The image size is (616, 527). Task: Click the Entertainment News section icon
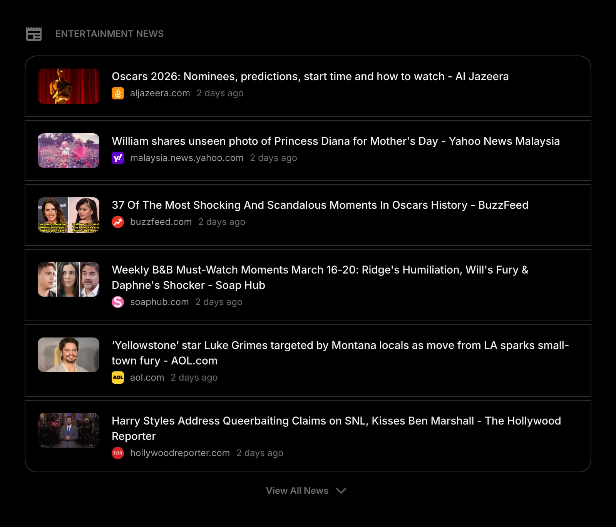click(x=33, y=34)
